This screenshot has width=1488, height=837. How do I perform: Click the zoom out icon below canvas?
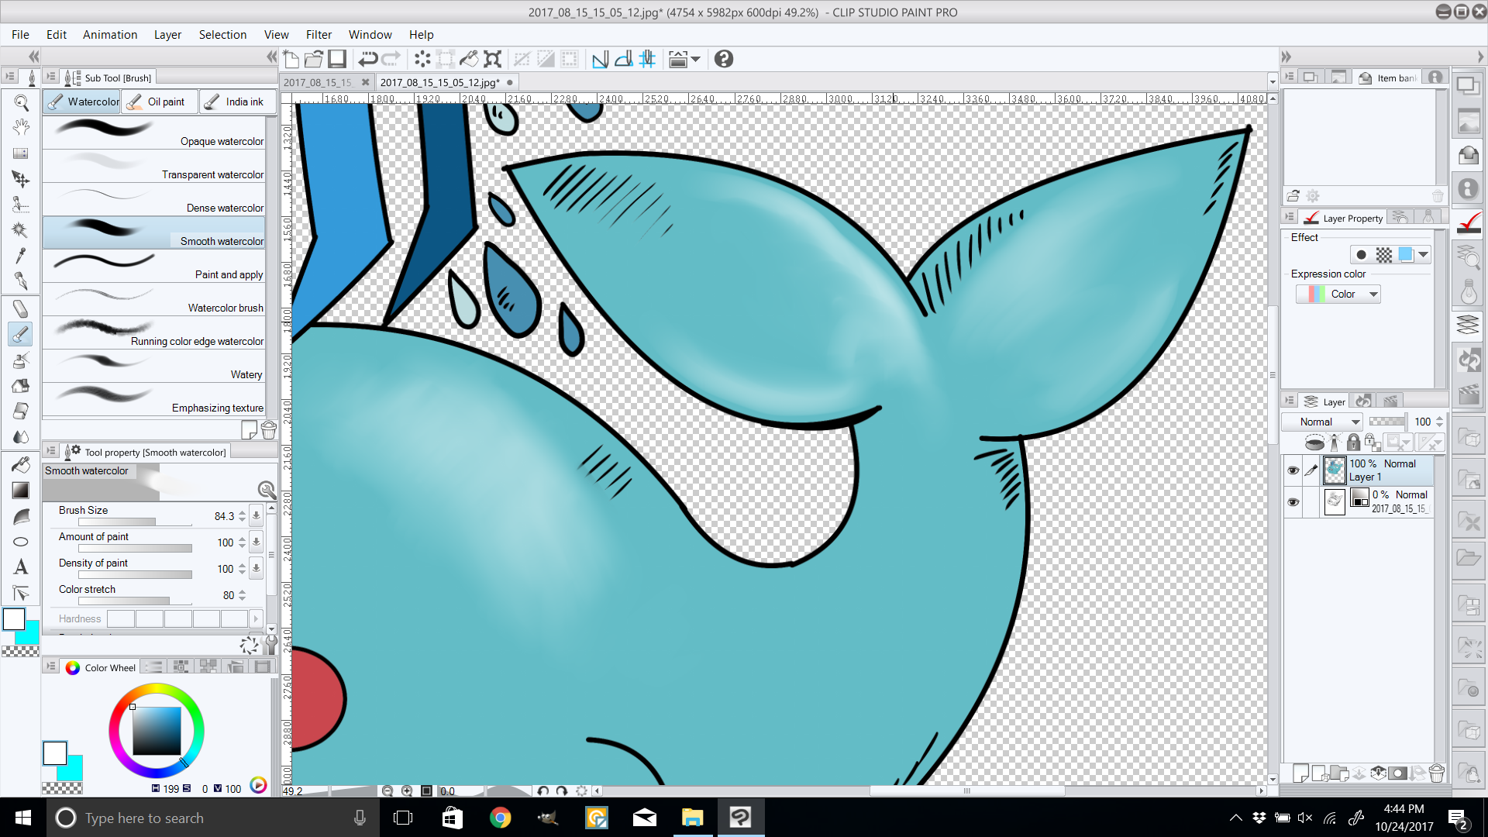pyautogui.click(x=387, y=791)
